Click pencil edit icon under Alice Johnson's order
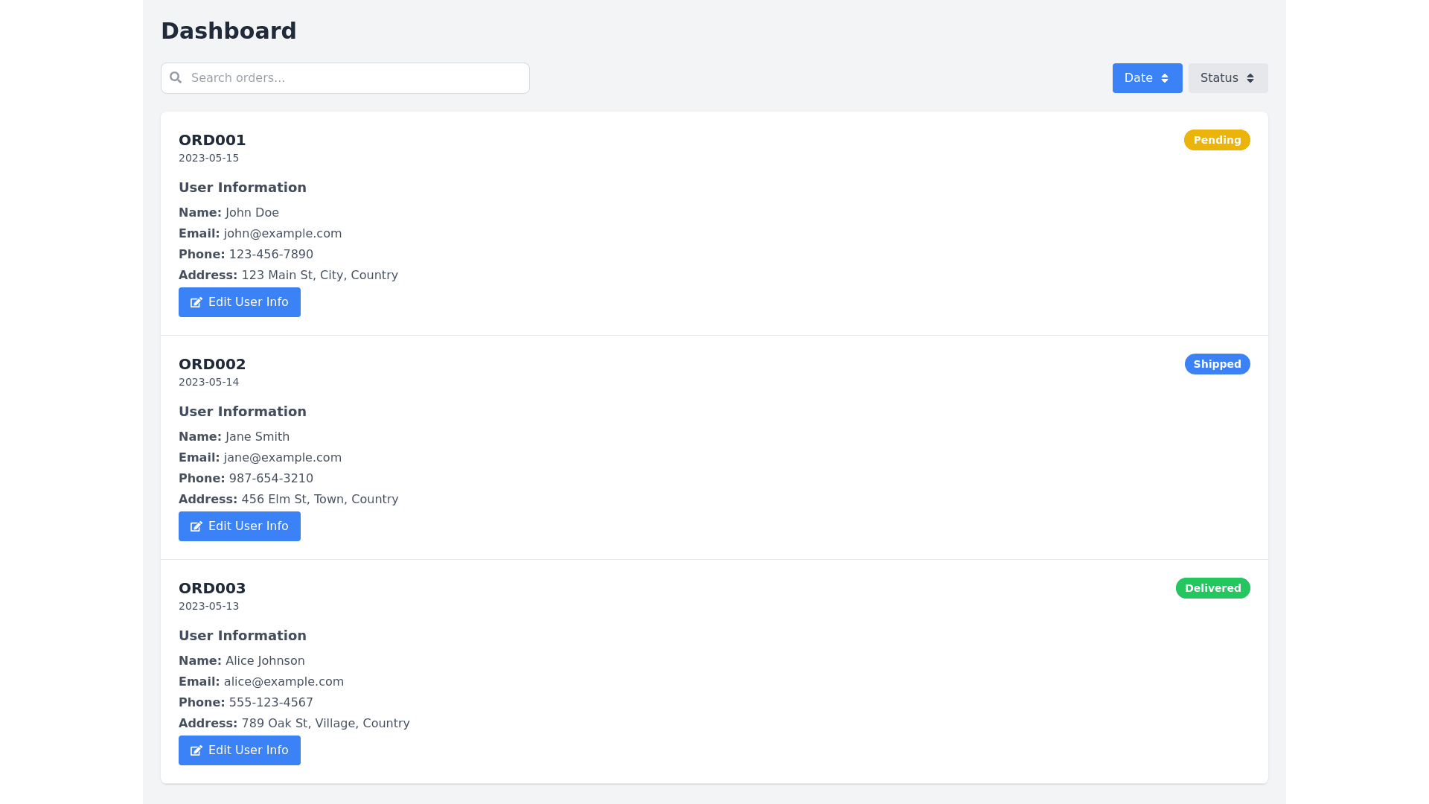The image size is (1429, 804). 196,750
